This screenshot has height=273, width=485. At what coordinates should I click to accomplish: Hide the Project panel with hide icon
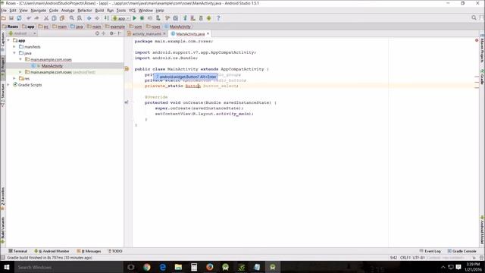coord(119,33)
